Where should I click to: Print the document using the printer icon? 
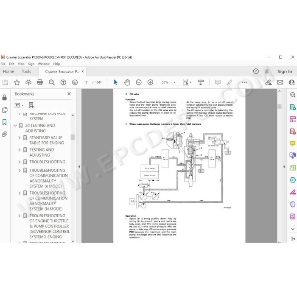40,82
